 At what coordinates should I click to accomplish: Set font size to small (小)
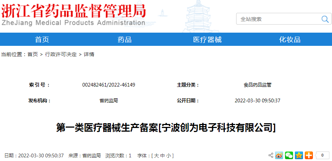168,156
